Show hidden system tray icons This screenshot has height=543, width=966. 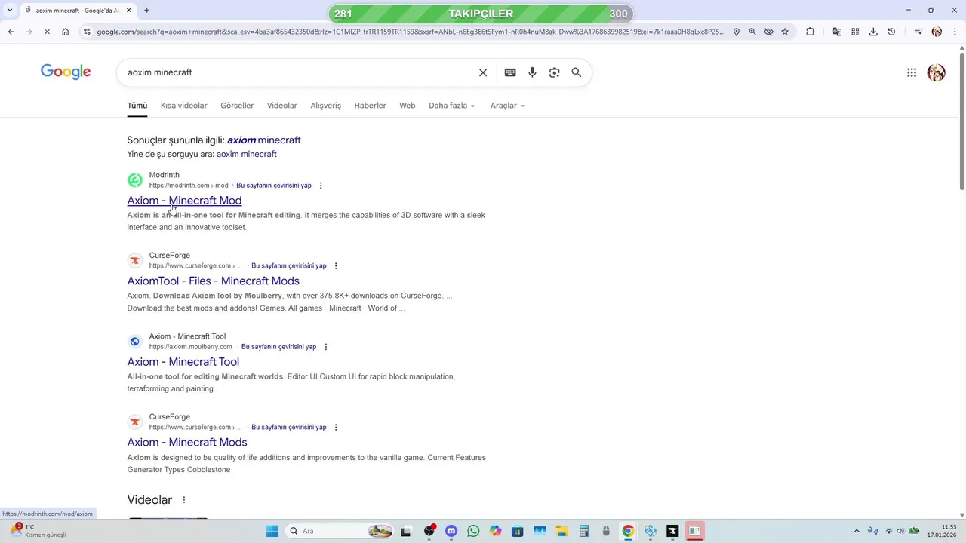click(x=856, y=531)
